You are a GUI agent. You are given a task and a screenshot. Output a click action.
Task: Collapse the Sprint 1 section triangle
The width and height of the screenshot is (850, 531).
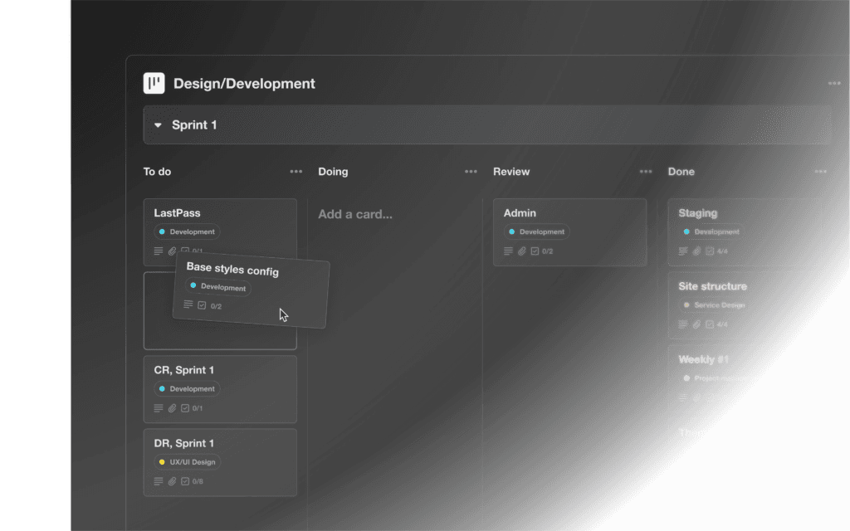(158, 125)
